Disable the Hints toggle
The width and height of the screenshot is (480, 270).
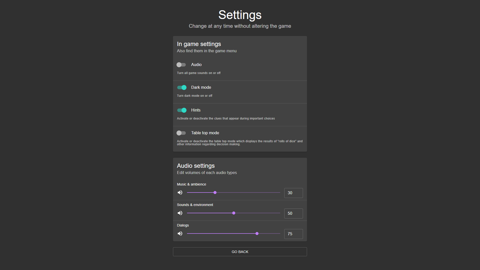[x=182, y=110]
